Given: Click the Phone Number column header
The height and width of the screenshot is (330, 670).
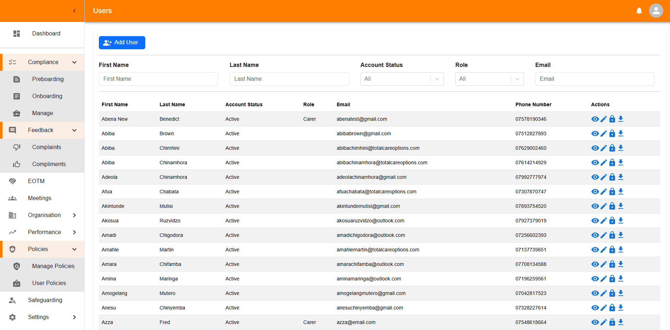Looking at the screenshot, I should pyautogui.click(x=533, y=104).
